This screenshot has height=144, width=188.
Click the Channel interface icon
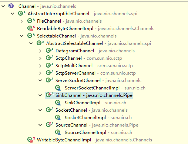coord(11,6)
